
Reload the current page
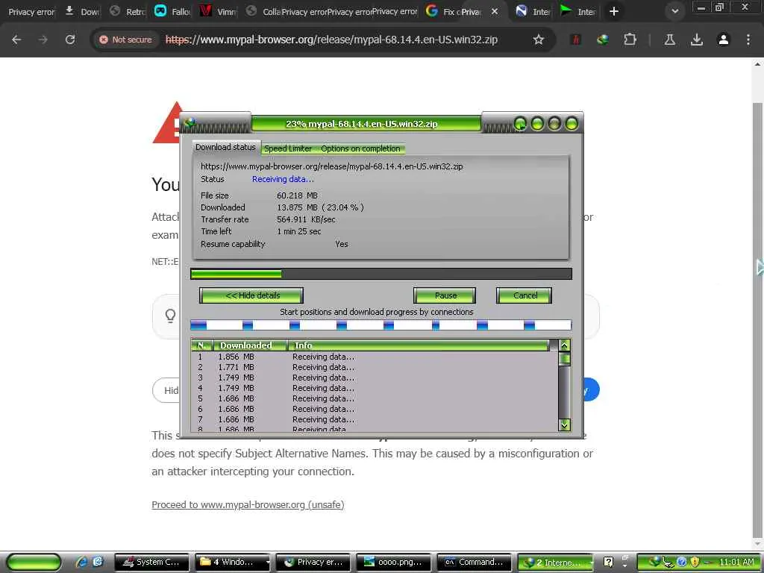(70, 40)
